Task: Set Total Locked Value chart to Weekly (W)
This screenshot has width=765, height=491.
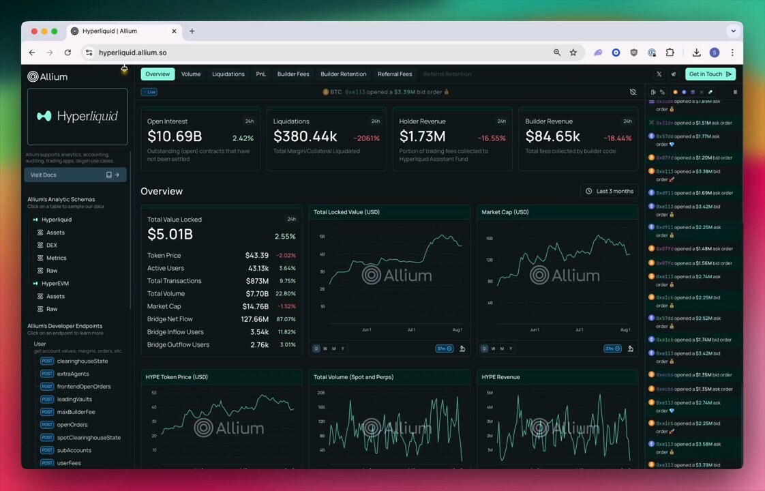Action: coord(325,348)
